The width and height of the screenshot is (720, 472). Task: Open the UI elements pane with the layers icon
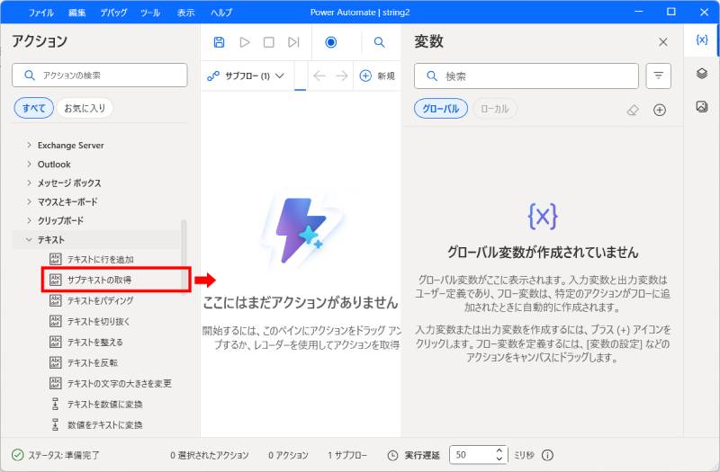point(702,74)
